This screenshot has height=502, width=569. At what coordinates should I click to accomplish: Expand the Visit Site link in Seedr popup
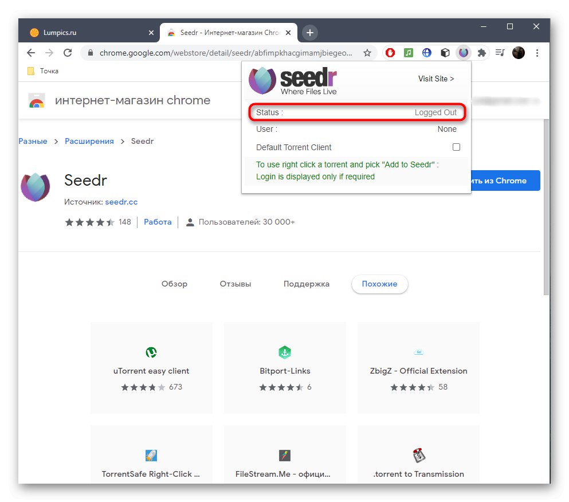(436, 79)
